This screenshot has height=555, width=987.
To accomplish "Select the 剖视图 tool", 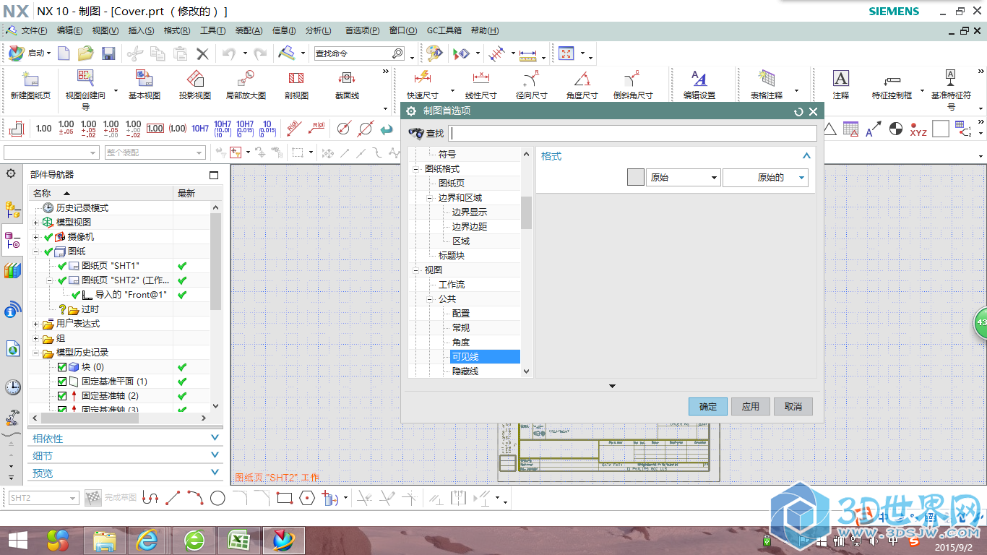I will click(x=296, y=85).
